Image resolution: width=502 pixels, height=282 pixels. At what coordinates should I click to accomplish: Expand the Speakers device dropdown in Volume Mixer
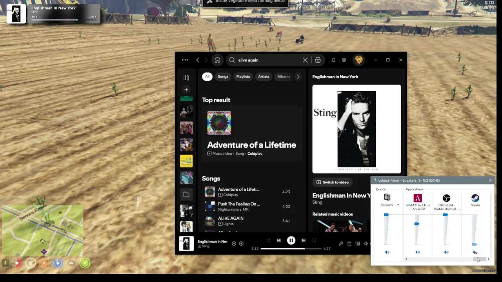(398, 205)
